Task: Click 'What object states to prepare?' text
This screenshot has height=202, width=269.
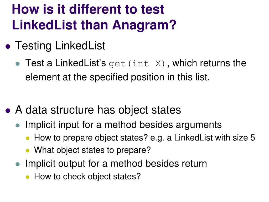Action: [92, 150]
